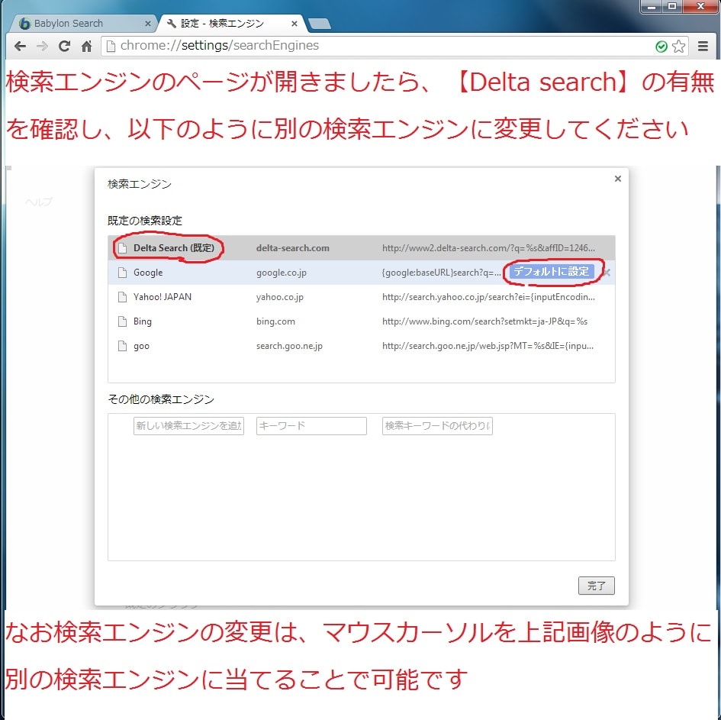The width and height of the screenshot is (721, 720).
Task: Maximize the Chrome window
Action: point(672,6)
